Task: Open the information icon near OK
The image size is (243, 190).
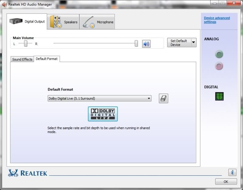Action: pyautogui.click(x=232, y=172)
